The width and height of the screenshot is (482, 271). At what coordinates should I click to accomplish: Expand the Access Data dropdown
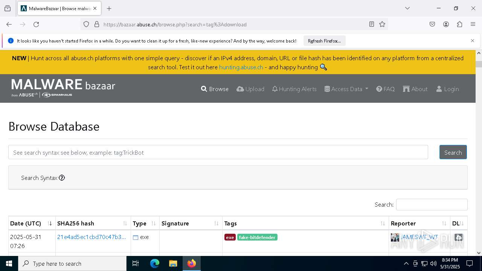346,89
